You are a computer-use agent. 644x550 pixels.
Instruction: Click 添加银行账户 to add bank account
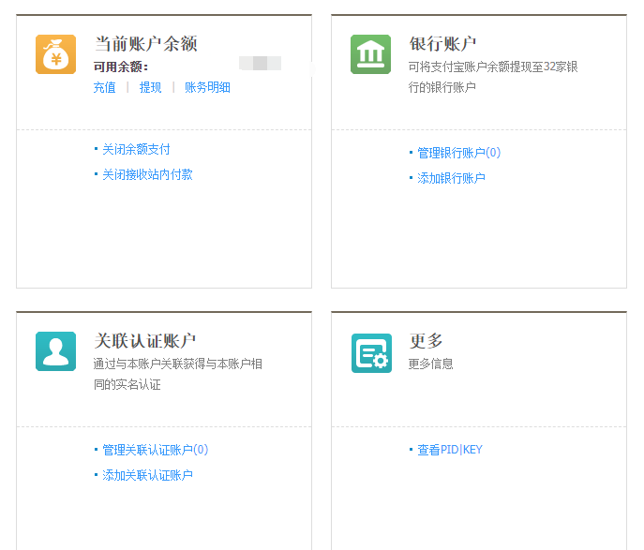451,178
